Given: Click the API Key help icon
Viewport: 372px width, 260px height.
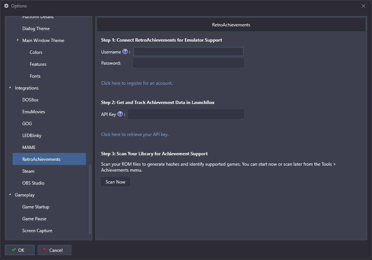Looking at the screenshot, I should coord(120,114).
